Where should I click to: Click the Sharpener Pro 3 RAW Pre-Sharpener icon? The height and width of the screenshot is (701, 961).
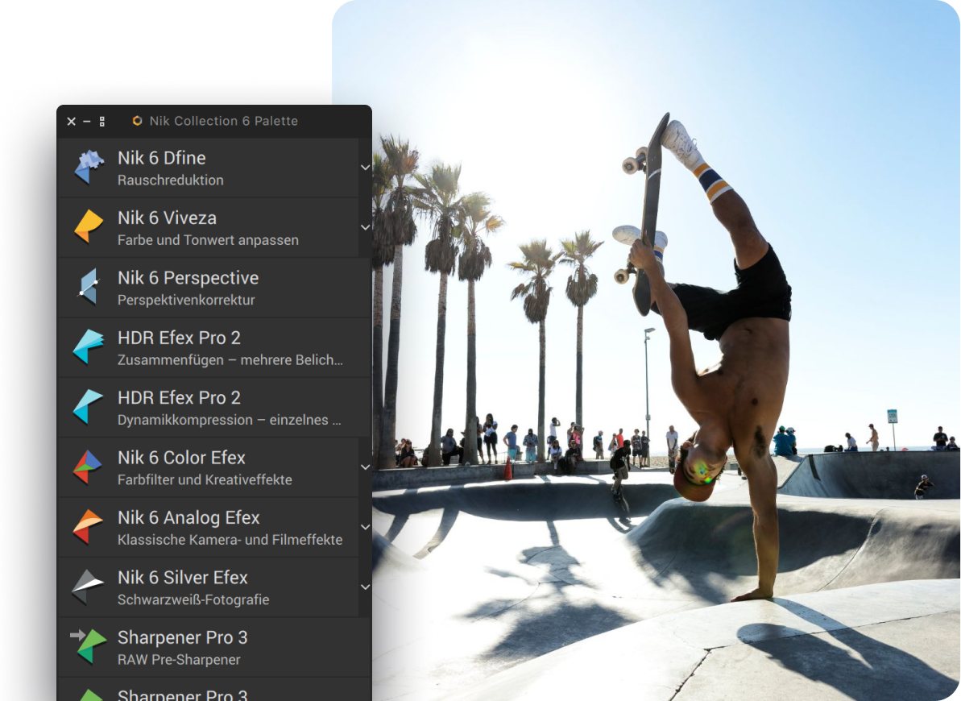click(x=88, y=645)
